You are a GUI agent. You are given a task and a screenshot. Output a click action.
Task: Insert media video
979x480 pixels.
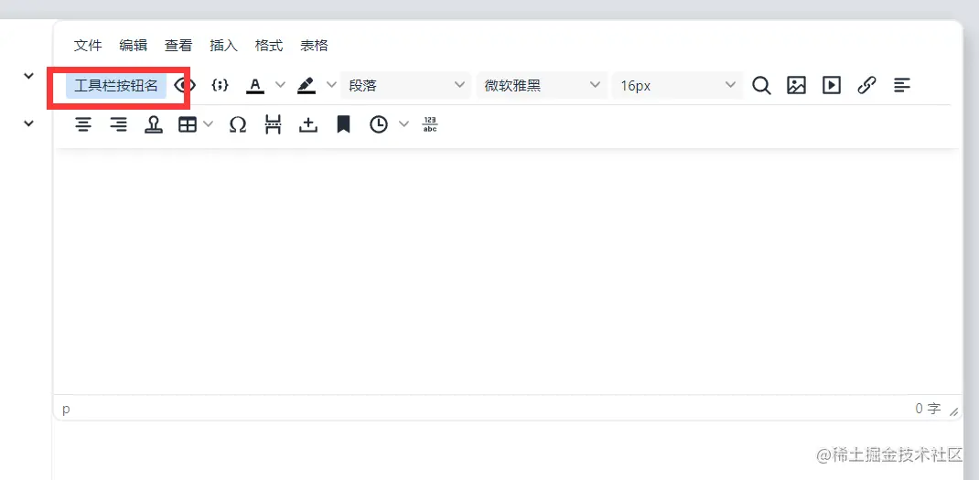pyautogui.click(x=831, y=86)
